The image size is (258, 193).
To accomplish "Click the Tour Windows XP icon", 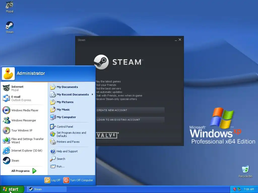I will [6, 130].
